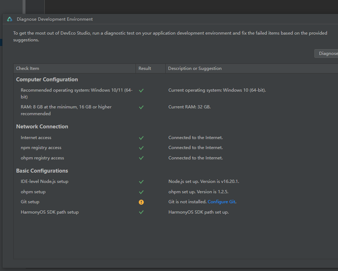This screenshot has width=338, height=271.
Task: Click the ohpm setup checkmark icon
Action: click(141, 192)
